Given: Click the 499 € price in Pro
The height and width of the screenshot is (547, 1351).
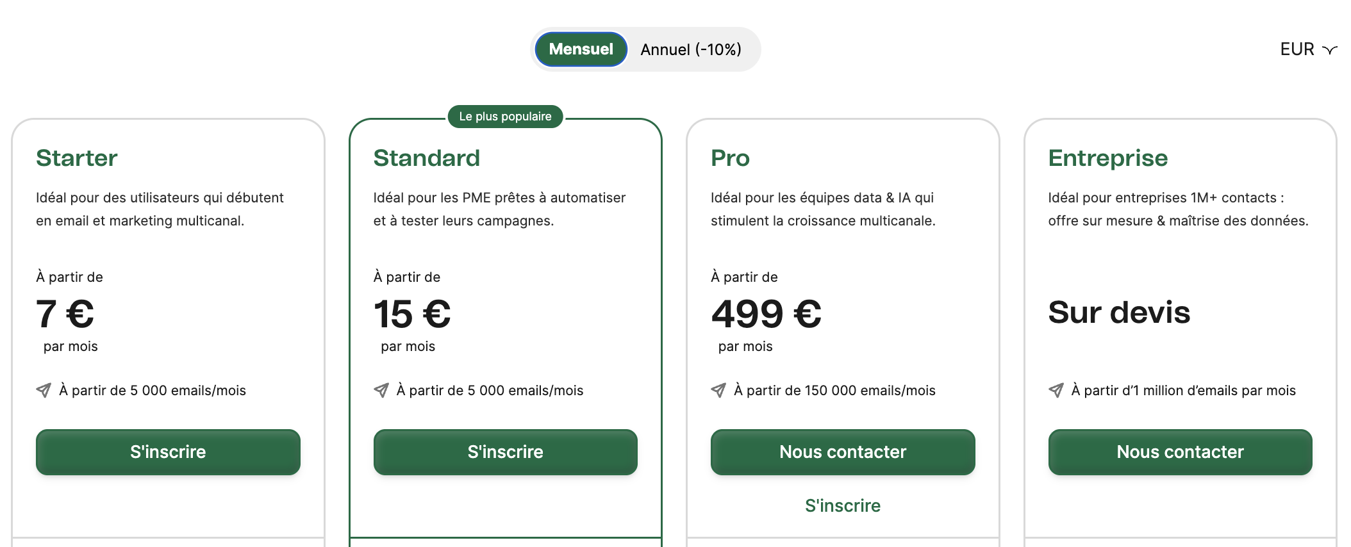Looking at the screenshot, I should 767,314.
